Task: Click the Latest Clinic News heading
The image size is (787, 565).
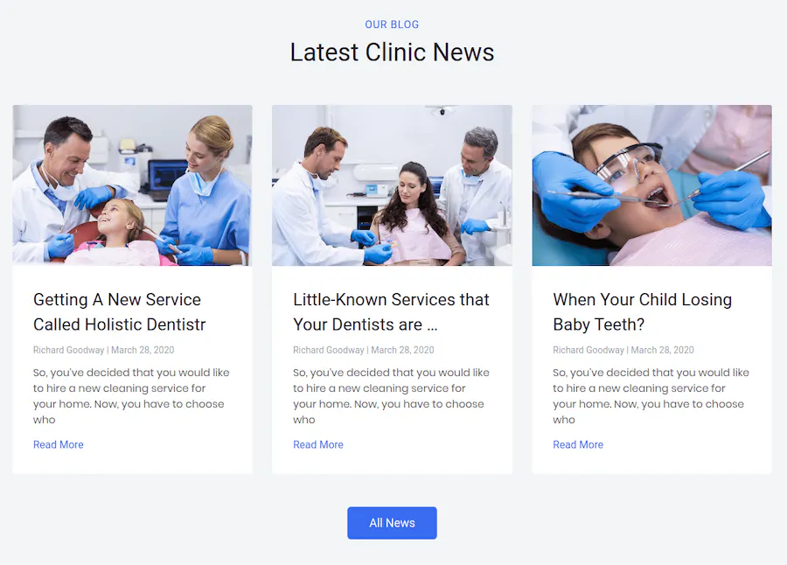Action: (x=392, y=52)
